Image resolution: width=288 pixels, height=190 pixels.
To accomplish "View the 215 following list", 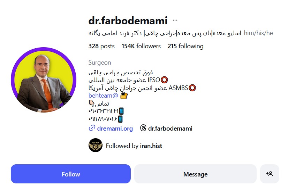I will tap(185, 46).
